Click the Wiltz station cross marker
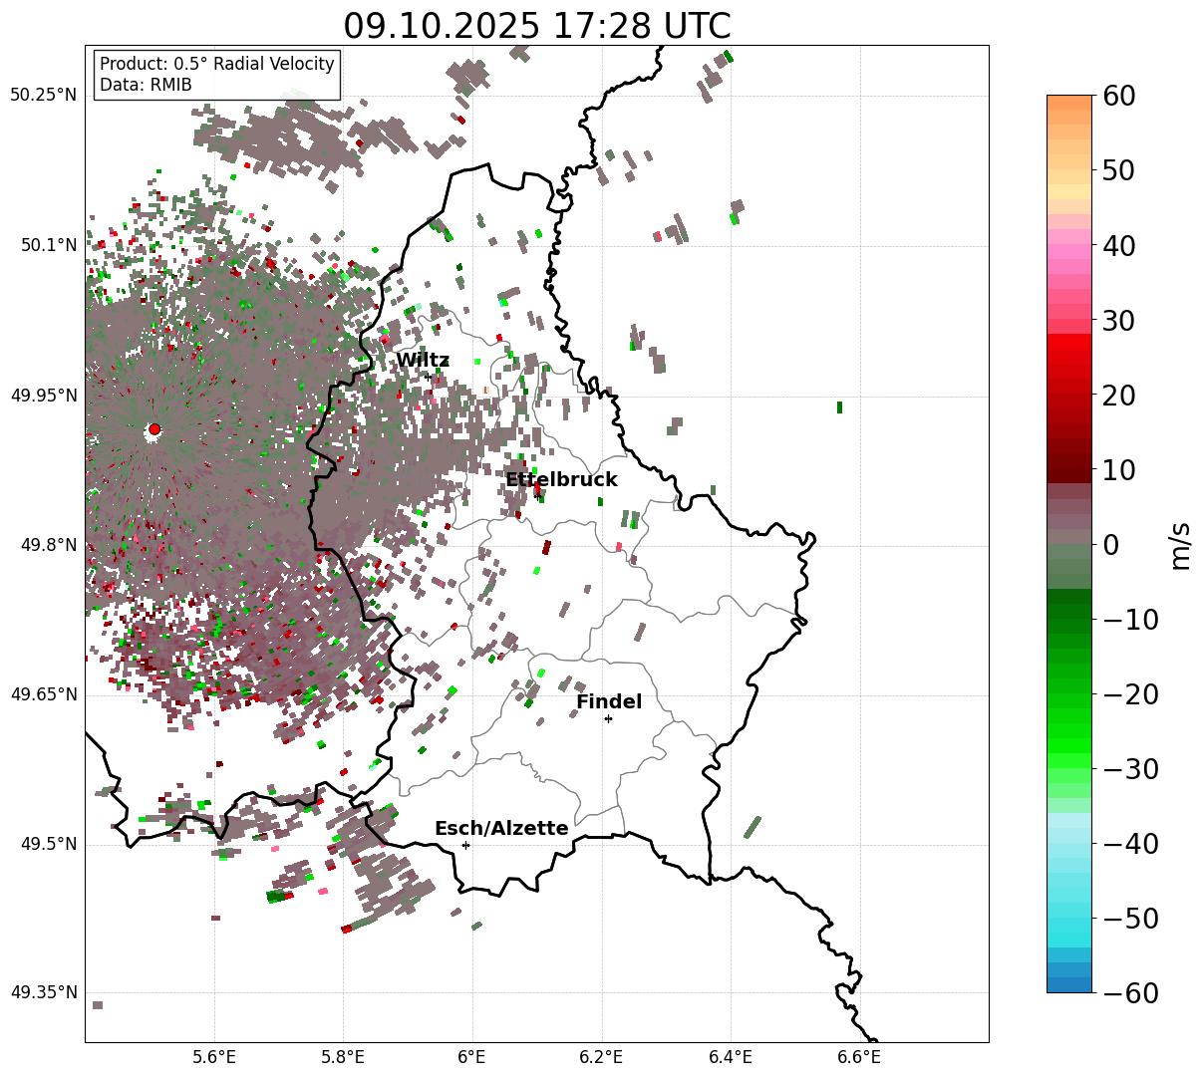Screen dimensions: 1203x1077 428,377
